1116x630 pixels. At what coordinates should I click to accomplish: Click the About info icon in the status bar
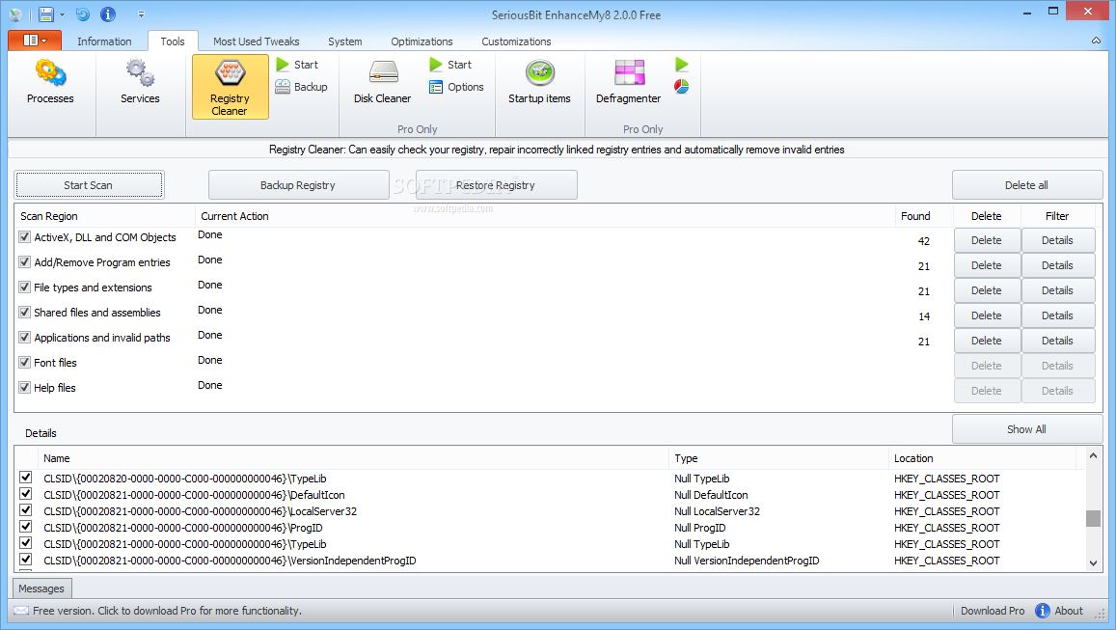[1043, 611]
